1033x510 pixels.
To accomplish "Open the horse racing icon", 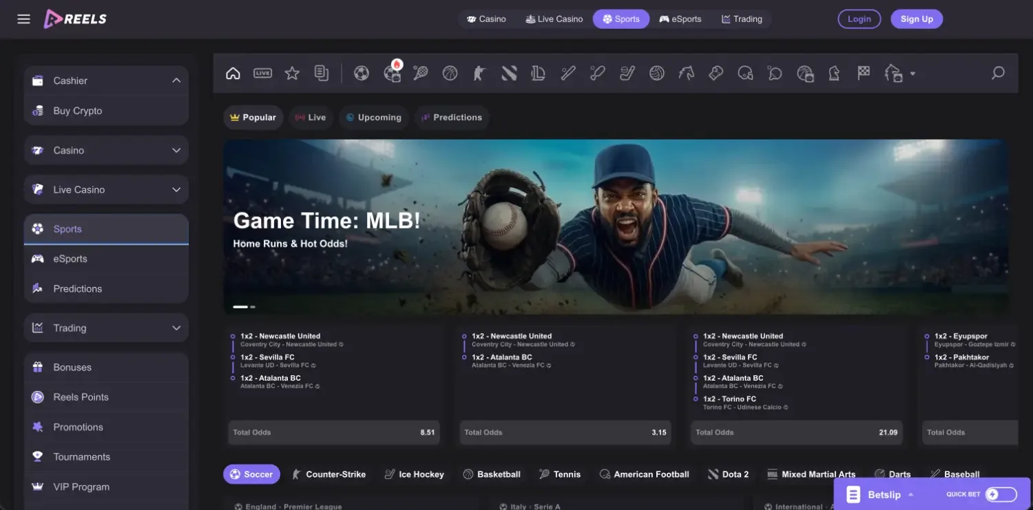I will click(687, 73).
